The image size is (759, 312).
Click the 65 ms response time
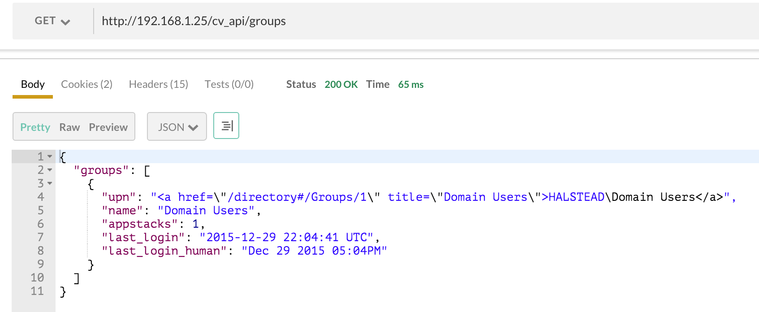click(x=410, y=84)
